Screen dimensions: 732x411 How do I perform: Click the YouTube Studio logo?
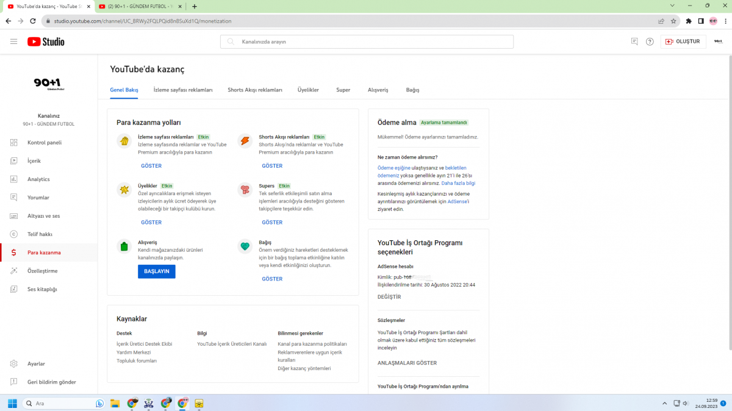click(46, 41)
